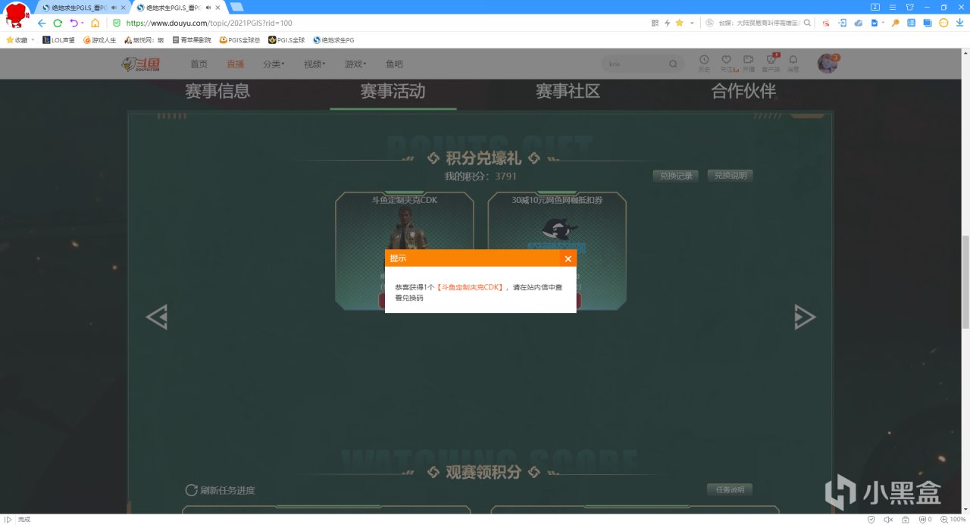Open the yellow smiley face toolbar icon
Screen dimensions: 970x525
coord(943,23)
